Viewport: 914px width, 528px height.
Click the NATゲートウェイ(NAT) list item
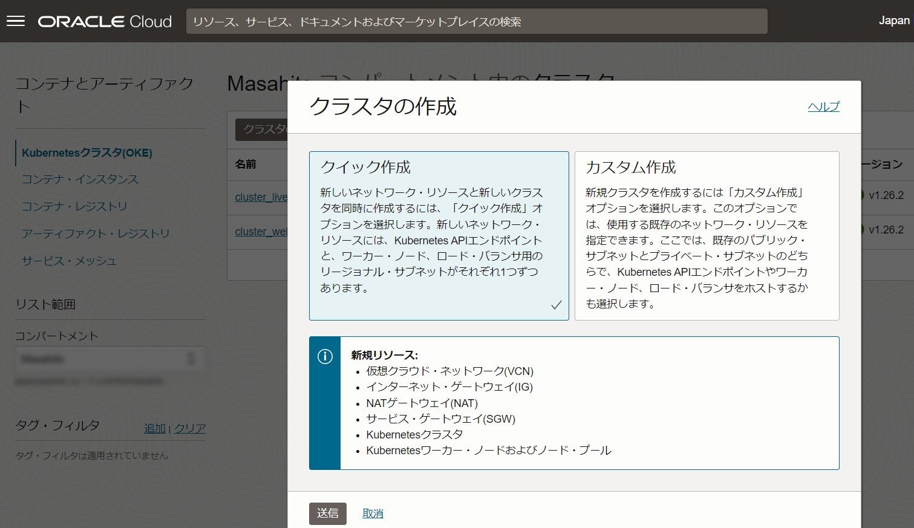click(x=422, y=403)
